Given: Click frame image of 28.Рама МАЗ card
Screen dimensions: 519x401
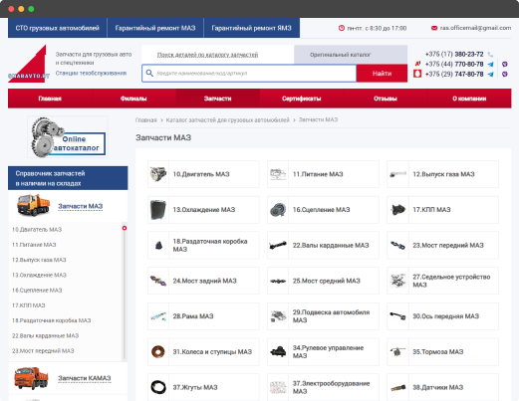Looking at the screenshot, I should click(158, 316).
